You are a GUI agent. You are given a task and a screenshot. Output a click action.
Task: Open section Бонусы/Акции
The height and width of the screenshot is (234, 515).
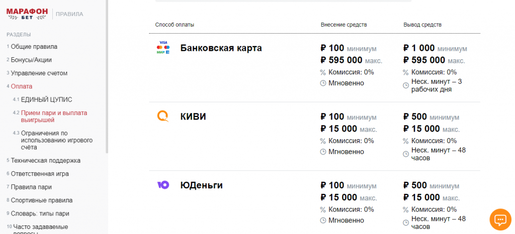[31, 60]
